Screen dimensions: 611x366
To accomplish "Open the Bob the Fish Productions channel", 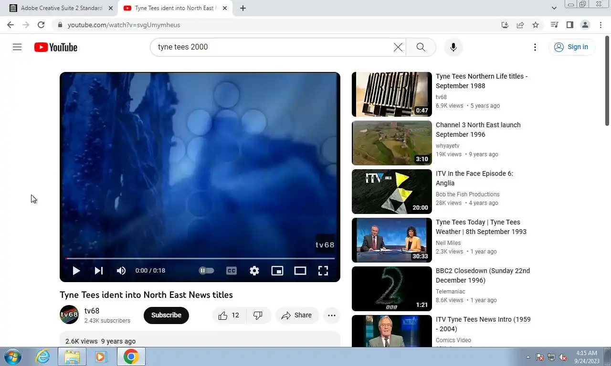I will click(467, 194).
